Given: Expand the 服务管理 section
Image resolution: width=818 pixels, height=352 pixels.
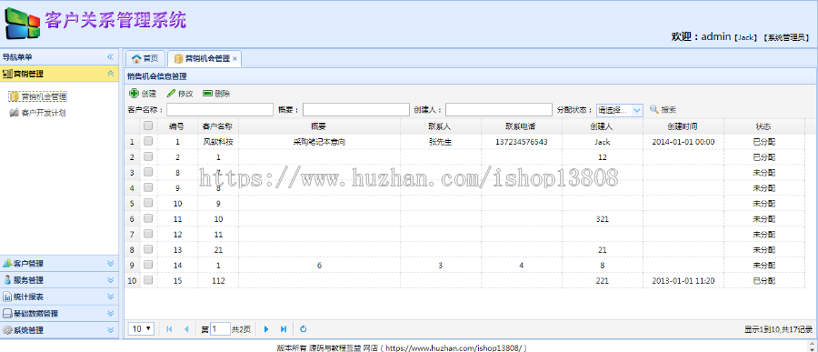Looking at the screenshot, I should [110, 280].
